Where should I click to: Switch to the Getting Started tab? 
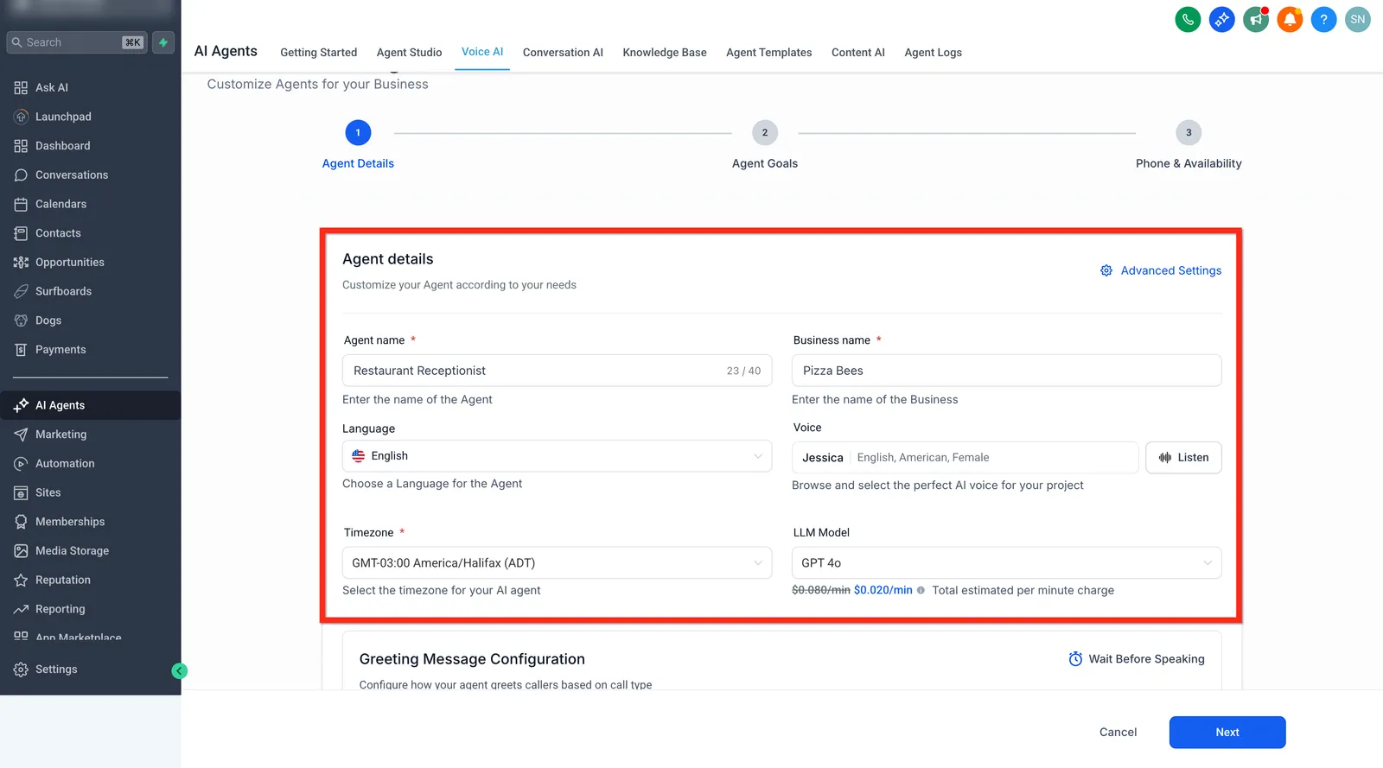point(318,53)
